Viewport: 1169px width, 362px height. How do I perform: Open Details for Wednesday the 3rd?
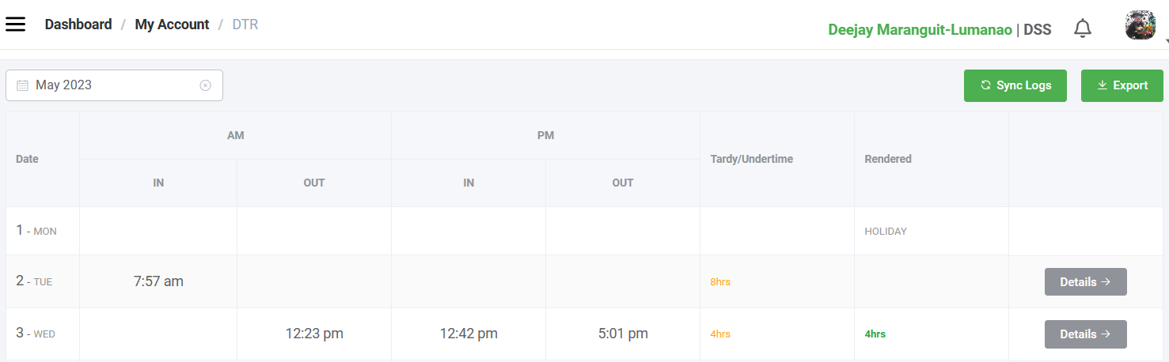click(1085, 334)
